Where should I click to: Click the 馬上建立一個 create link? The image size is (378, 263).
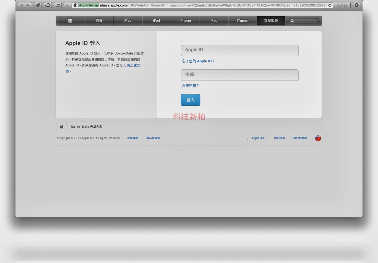coord(135,65)
